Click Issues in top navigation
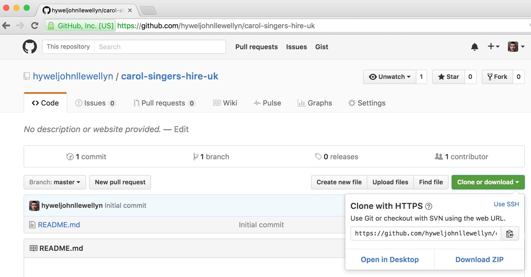 pos(297,47)
